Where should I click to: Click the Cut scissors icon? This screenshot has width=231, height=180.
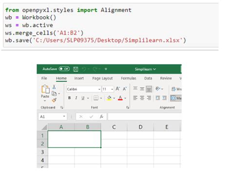[54, 87]
